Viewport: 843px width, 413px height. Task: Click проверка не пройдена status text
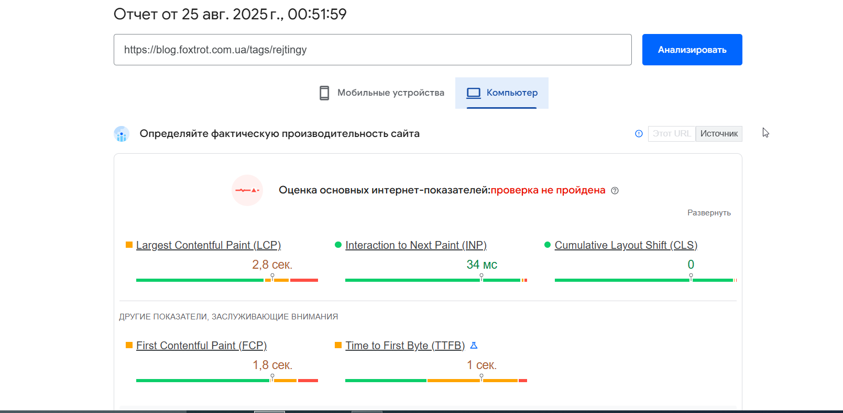pos(548,190)
